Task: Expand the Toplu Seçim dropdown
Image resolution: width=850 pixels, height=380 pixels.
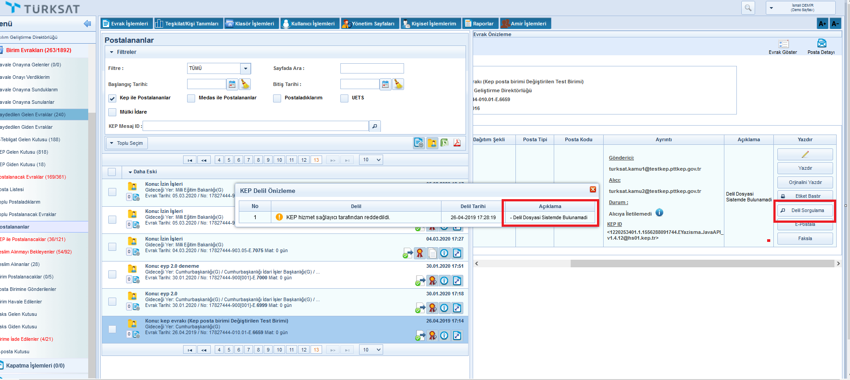Action: tap(127, 143)
